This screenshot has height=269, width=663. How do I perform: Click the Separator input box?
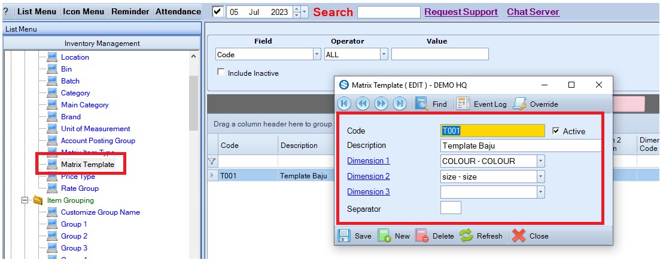click(x=451, y=208)
